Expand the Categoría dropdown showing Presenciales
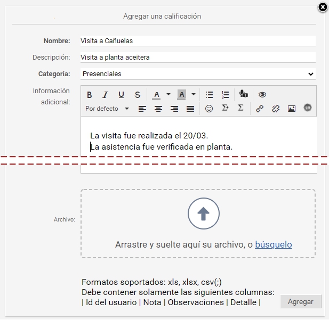This screenshot has height=320, width=329. (198, 74)
